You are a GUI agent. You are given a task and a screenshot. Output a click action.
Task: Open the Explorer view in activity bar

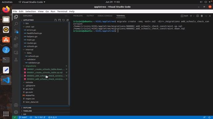click(16, 17)
